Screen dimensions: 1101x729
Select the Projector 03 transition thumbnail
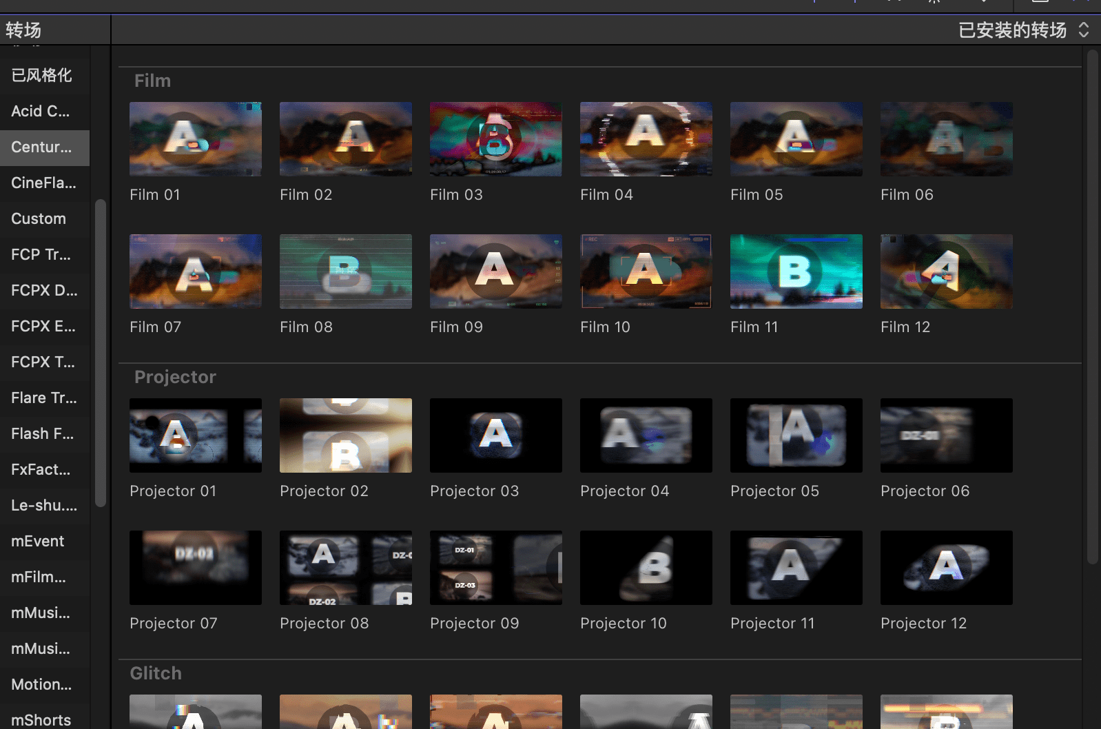tap(496, 435)
